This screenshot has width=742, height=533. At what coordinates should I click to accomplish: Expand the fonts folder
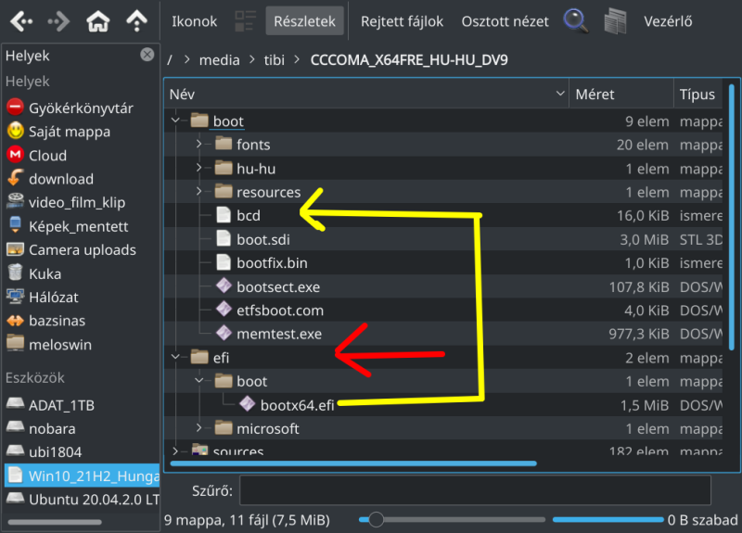(x=198, y=145)
